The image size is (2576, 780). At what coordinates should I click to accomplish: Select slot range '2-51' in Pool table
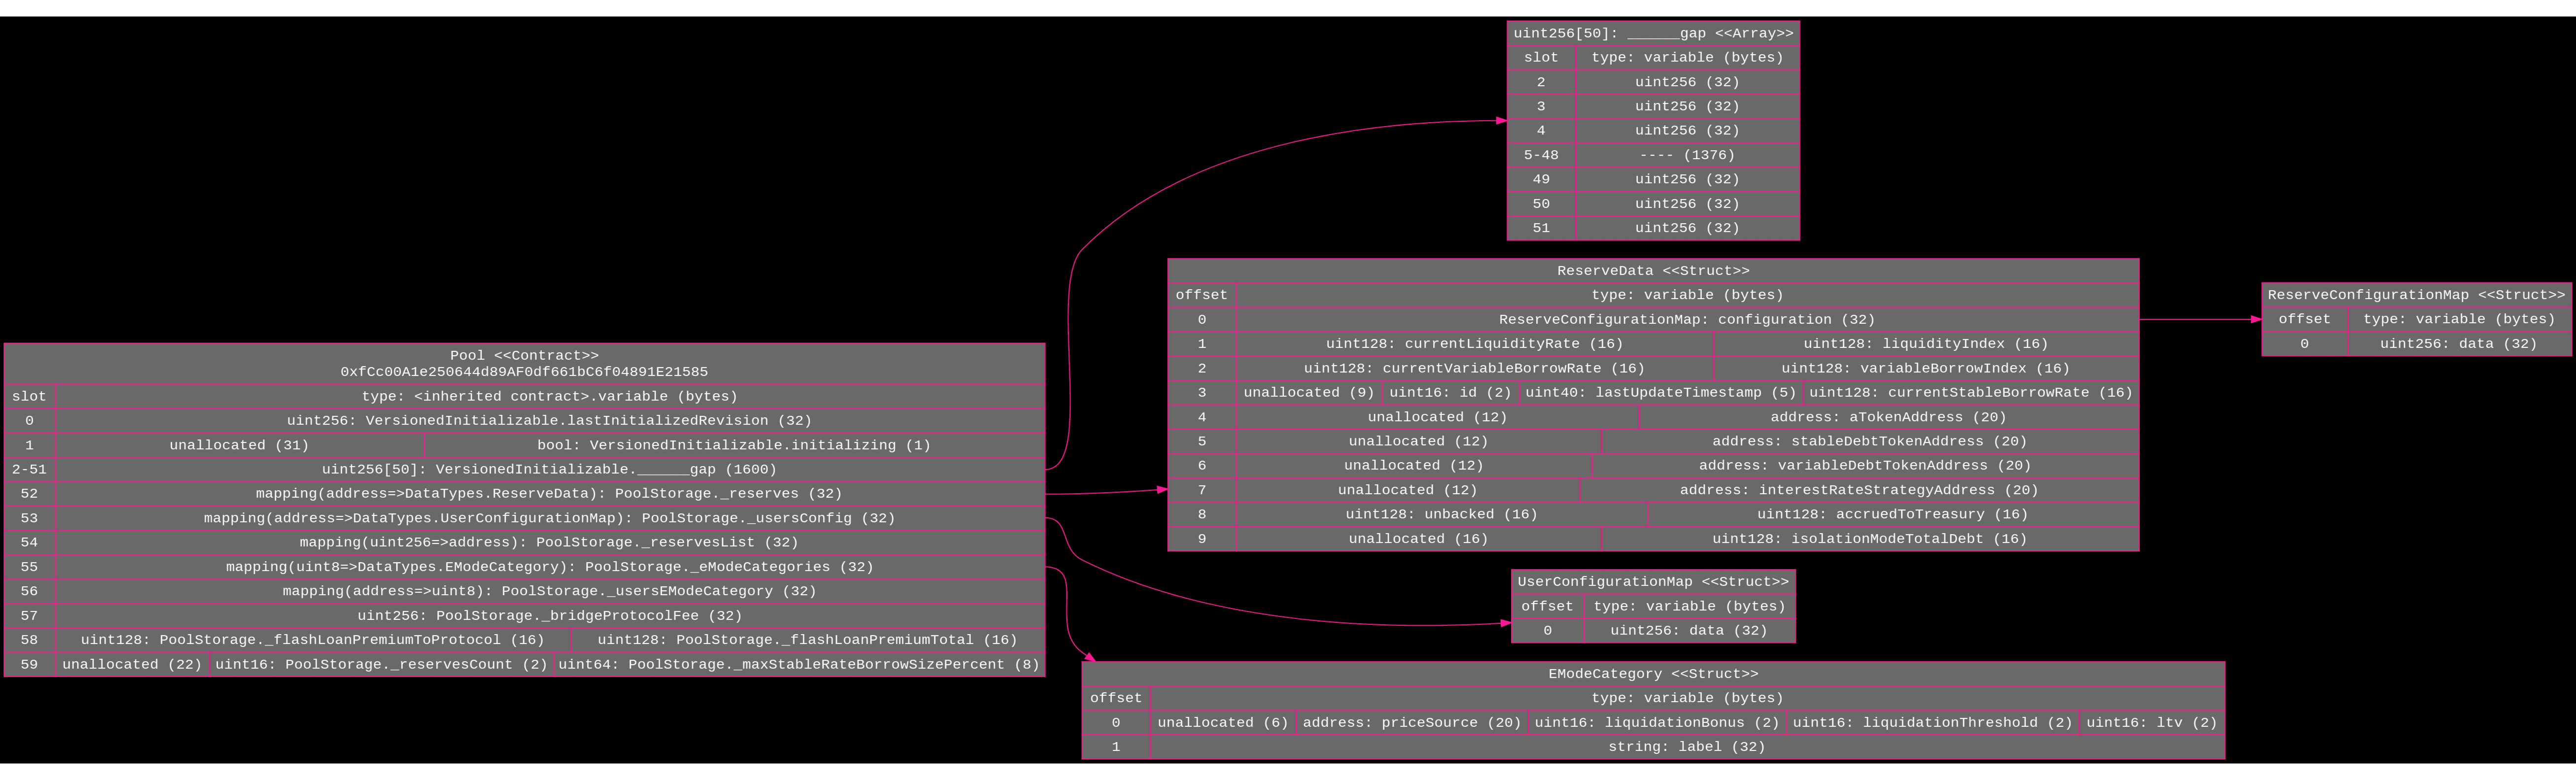coord(29,469)
